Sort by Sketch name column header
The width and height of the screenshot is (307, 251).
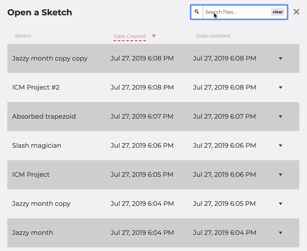click(x=23, y=36)
